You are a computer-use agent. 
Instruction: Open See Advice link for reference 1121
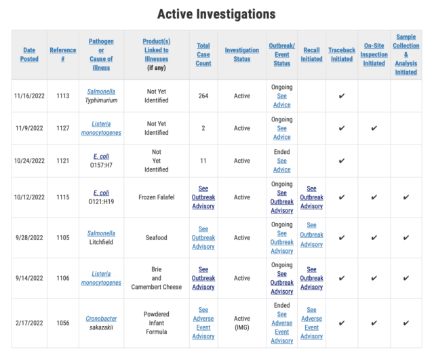click(x=282, y=165)
